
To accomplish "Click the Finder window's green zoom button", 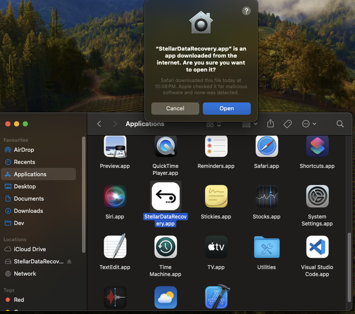I will point(25,124).
